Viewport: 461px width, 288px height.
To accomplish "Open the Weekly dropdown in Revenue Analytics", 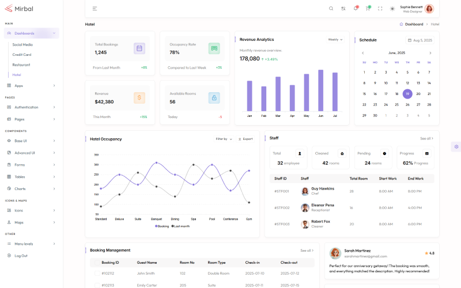I will (x=335, y=40).
